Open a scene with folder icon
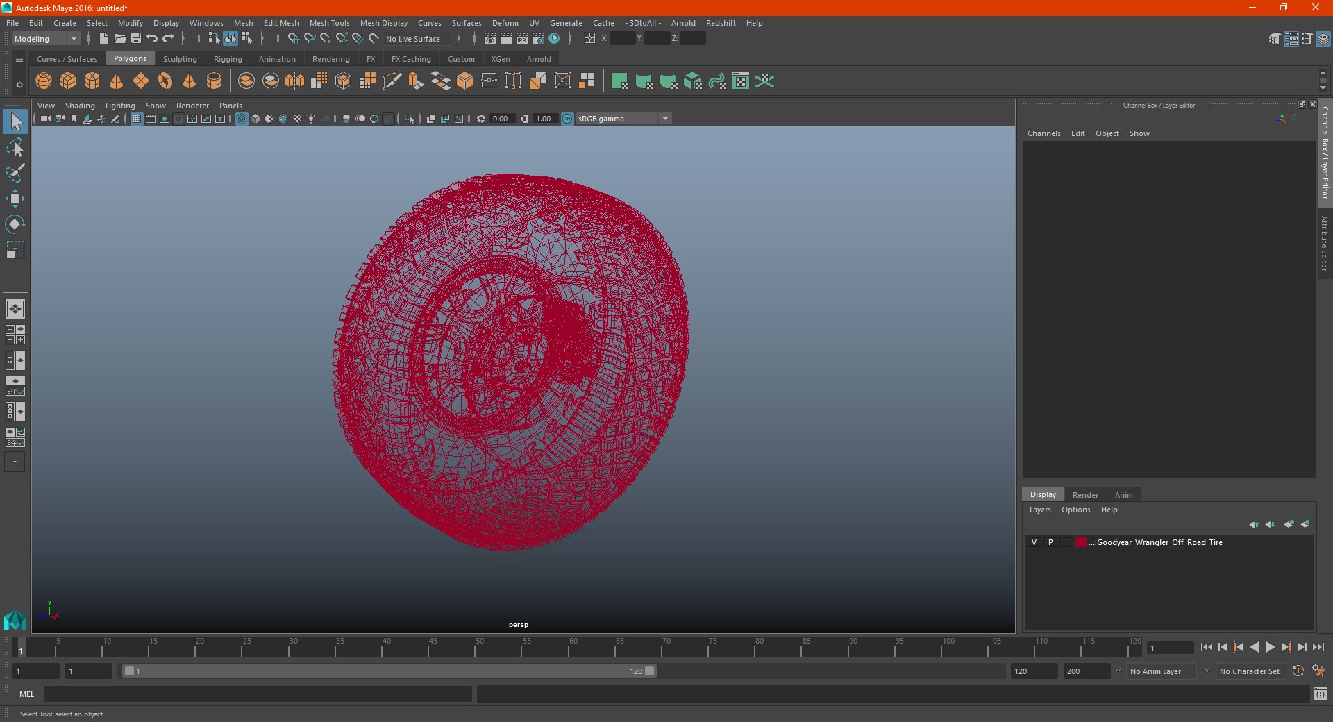The width and height of the screenshot is (1333, 722). coord(119,39)
